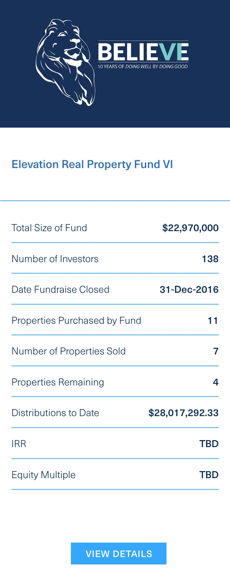Image resolution: width=230 pixels, height=587 pixels.
Task: Click the $22,970,000 fund size value
Action: click(x=190, y=228)
